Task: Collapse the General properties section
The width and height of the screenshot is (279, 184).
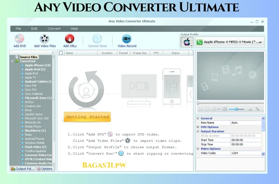Action: 198,118
